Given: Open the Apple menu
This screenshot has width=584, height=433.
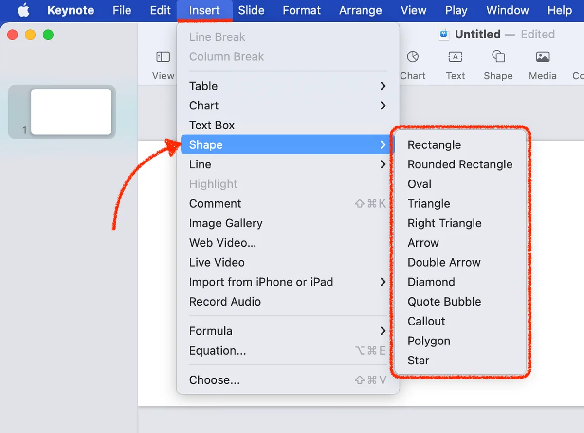Looking at the screenshot, I should [23, 10].
